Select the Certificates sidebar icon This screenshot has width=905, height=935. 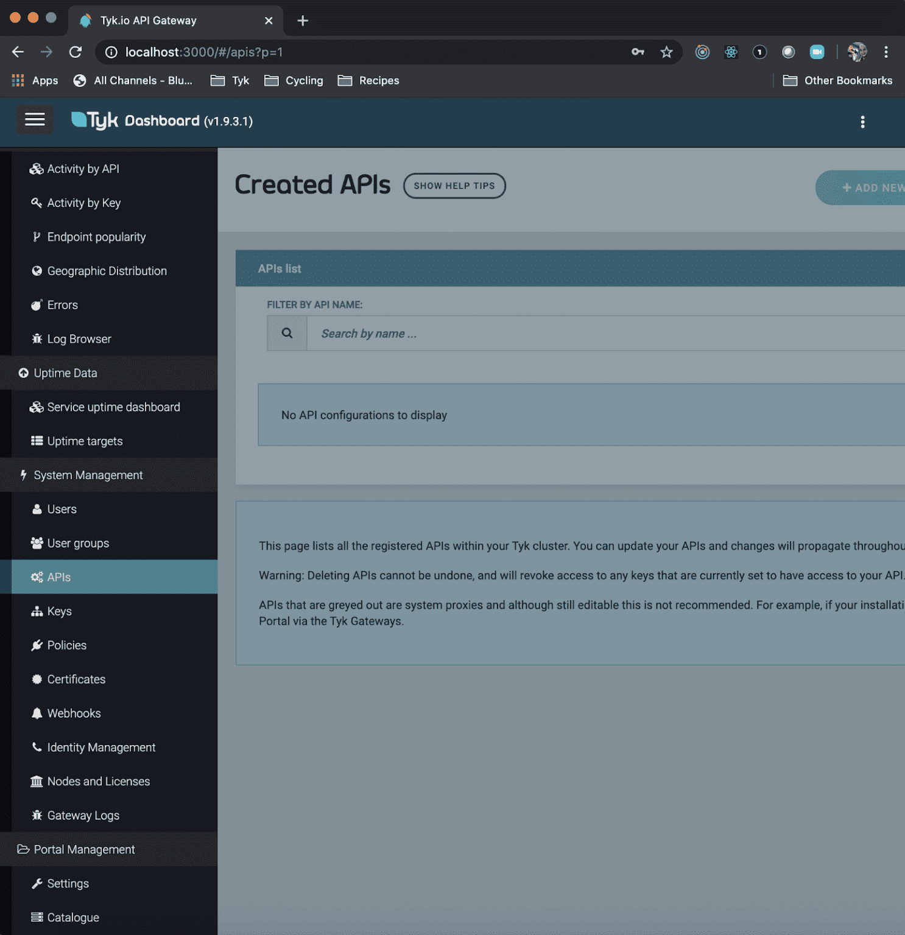point(37,679)
